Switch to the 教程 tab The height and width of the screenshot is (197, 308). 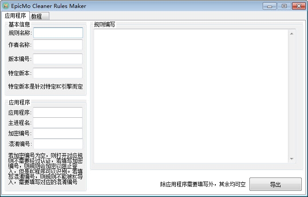pyautogui.click(x=39, y=16)
